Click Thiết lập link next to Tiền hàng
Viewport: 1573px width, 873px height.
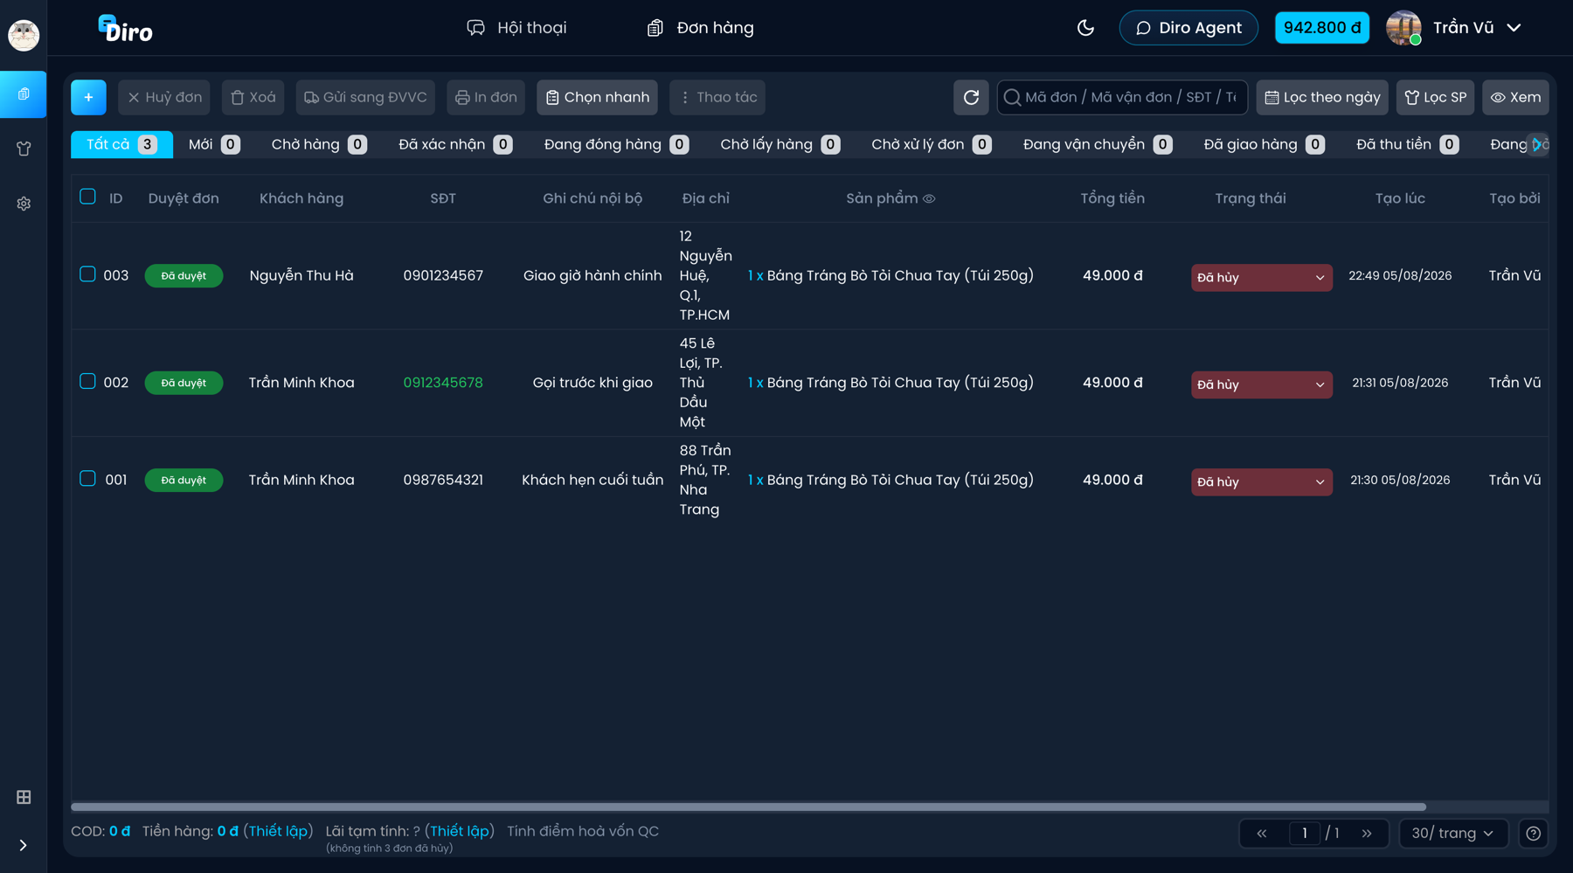pos(278,831)
